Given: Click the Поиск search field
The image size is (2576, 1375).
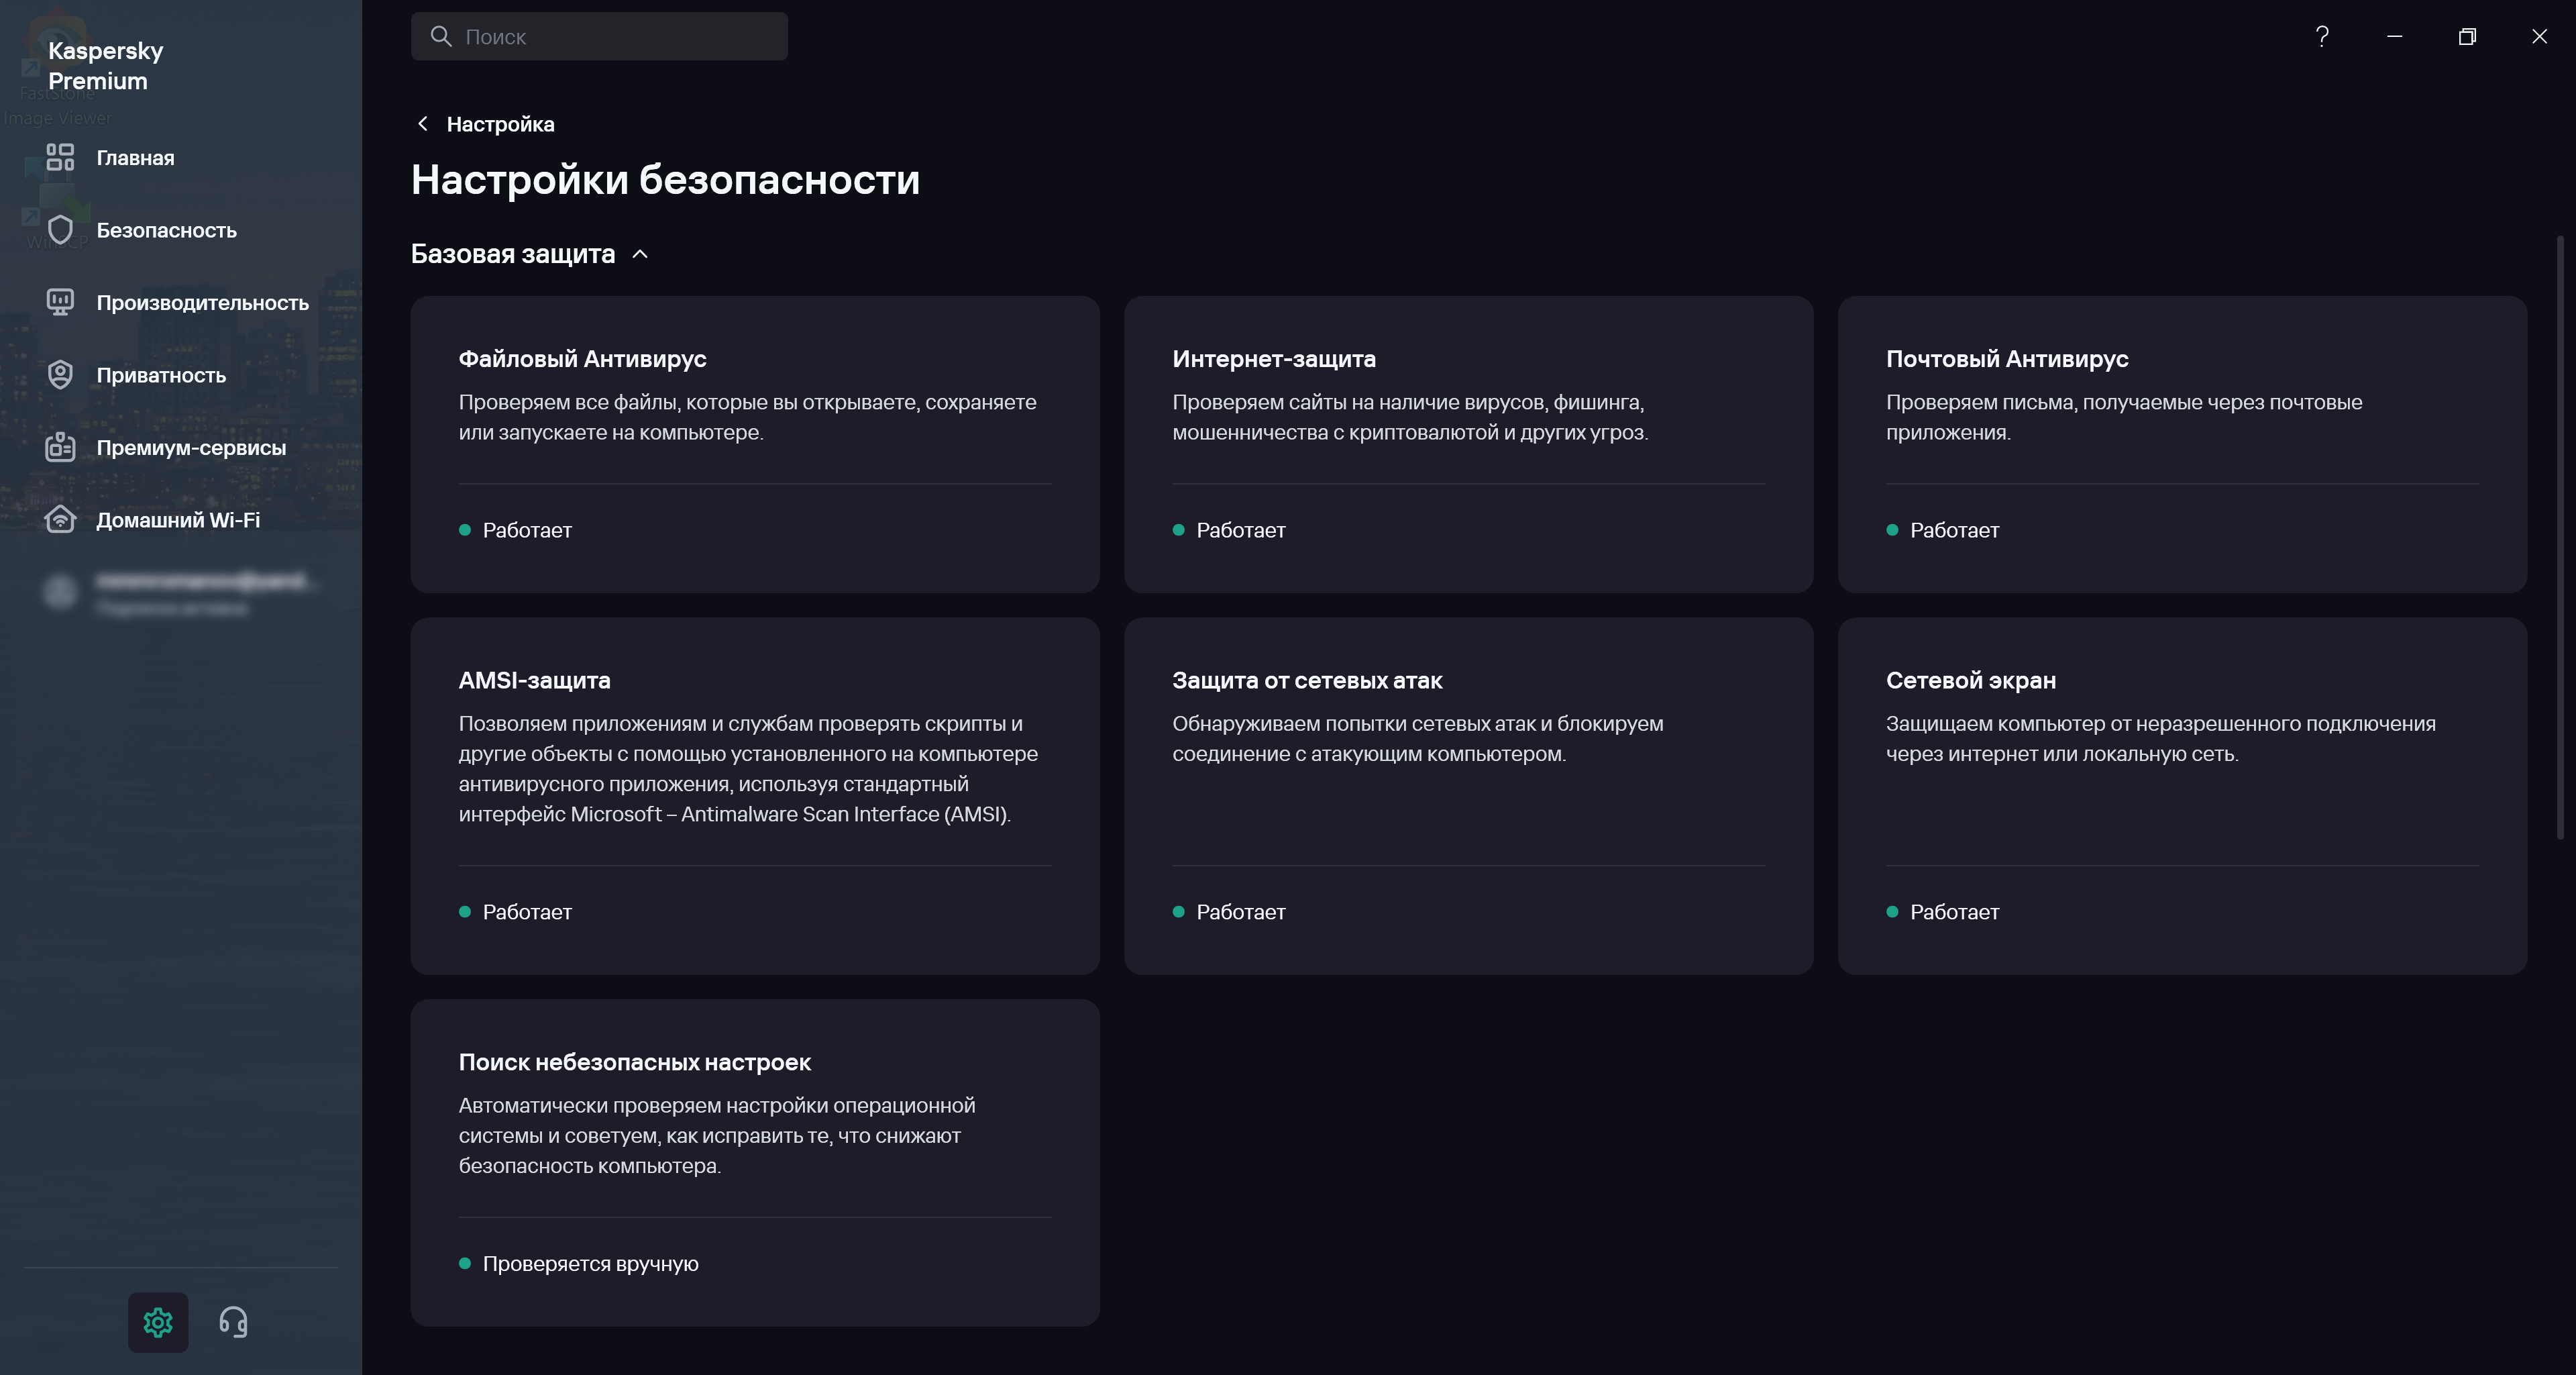Looking at the screenshot, I should click(x=600, y=37).
